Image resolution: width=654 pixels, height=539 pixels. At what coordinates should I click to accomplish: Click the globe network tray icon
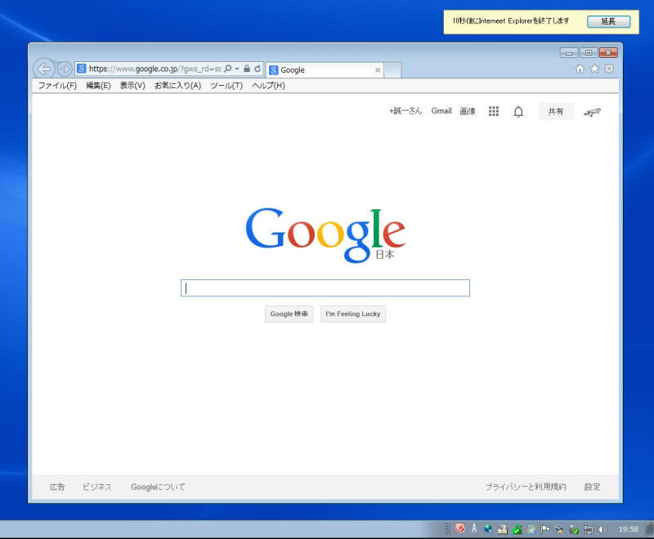[x=488, y=529]
